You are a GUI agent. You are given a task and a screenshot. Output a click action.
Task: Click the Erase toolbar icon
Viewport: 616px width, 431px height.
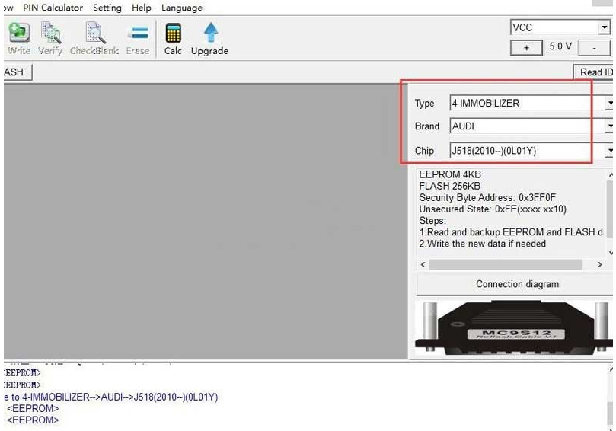click(x=138, y=39)
